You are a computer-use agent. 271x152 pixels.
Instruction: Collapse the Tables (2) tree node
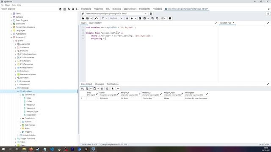click(x=16, y=88)
